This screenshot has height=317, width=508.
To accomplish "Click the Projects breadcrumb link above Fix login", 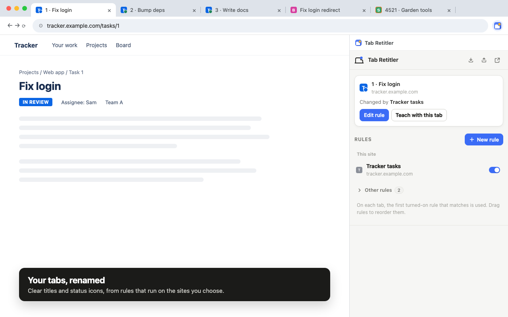I will (29, 73).
